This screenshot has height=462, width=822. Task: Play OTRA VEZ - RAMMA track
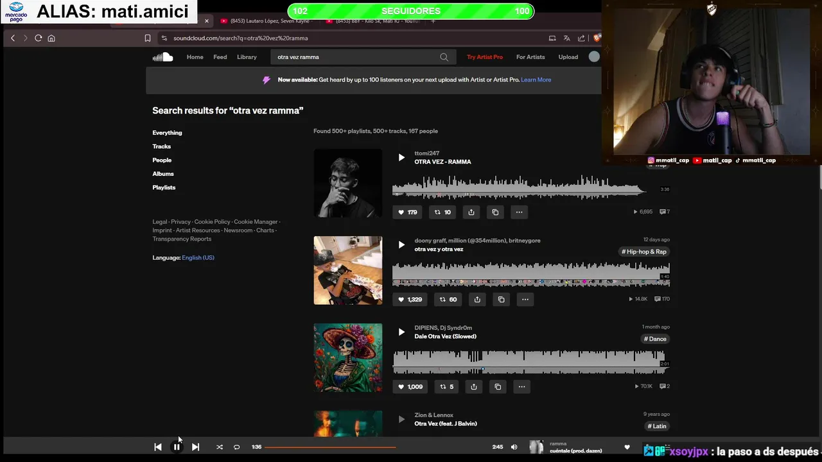point(401,157)
